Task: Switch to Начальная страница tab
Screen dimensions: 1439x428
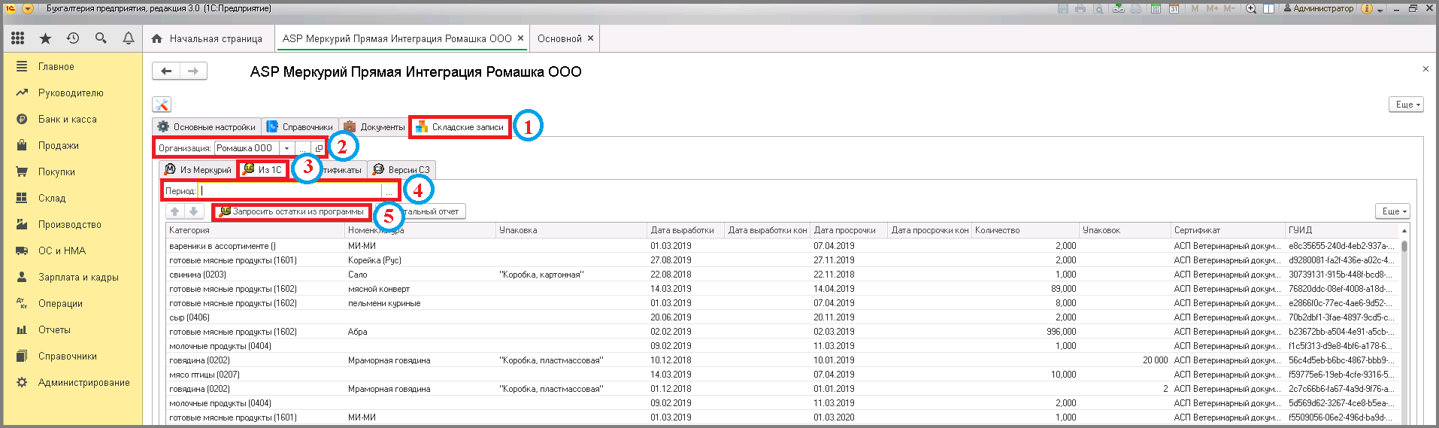Action: 208,38
